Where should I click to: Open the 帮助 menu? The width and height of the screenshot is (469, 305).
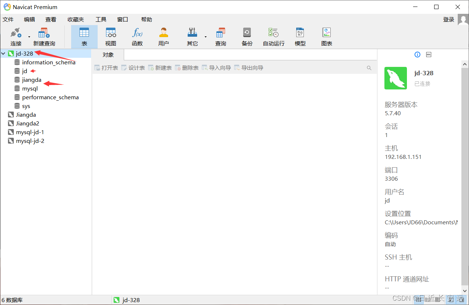tap(147, 20)
